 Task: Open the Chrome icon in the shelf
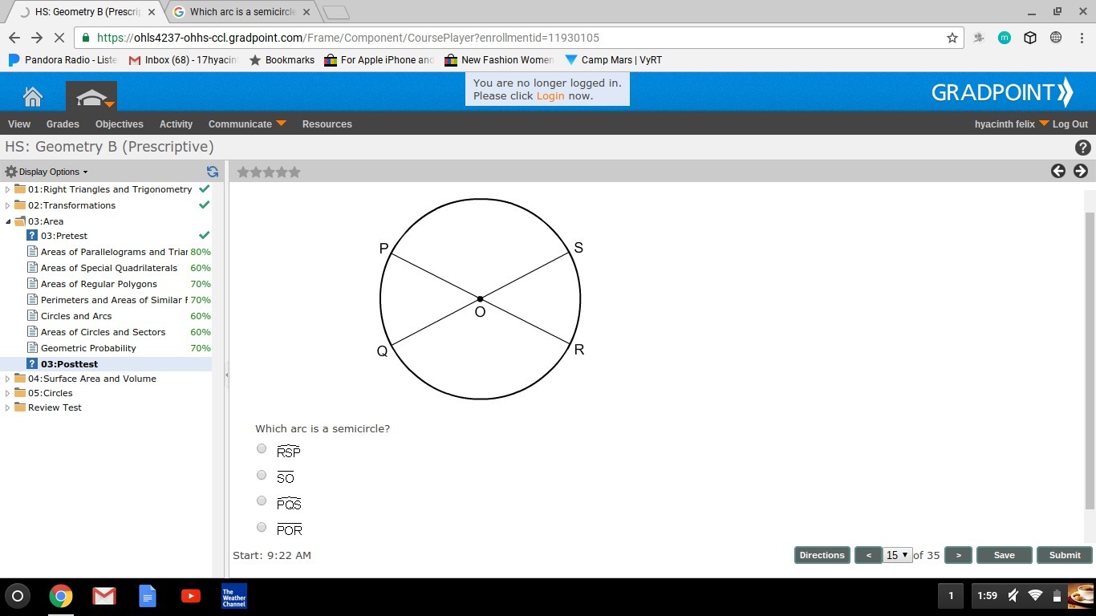(x=61, y=596)
